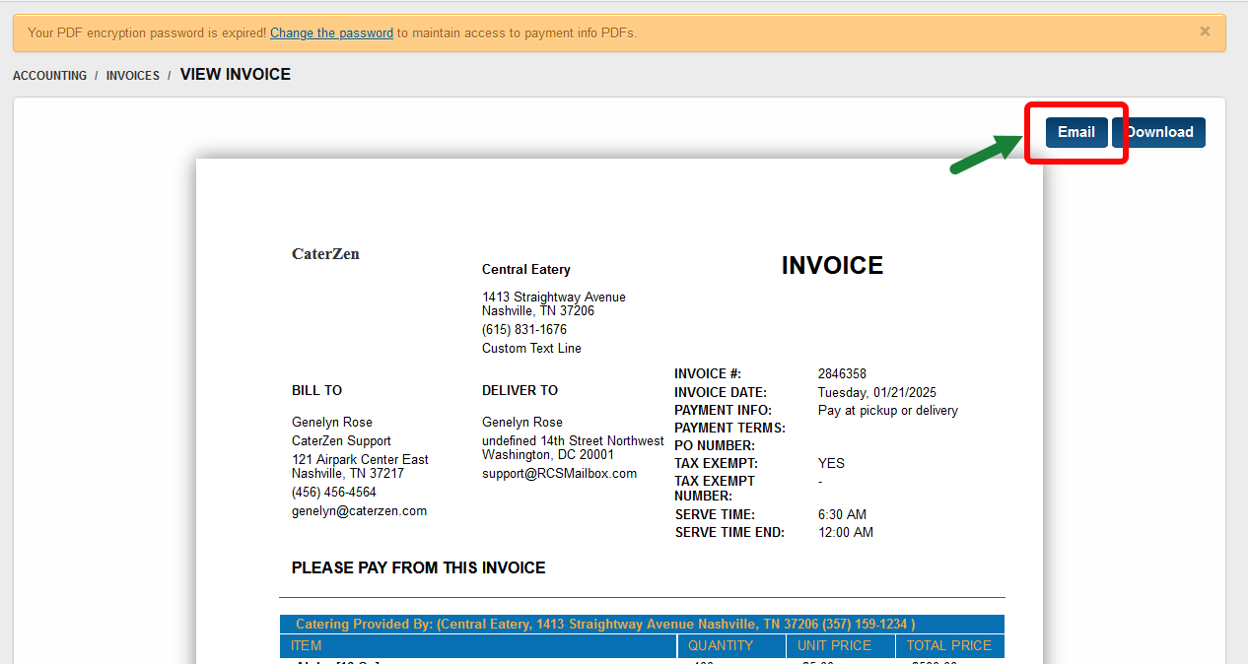
Task: Click the CaterZen logo text
Action: click(x=325, y=254)
